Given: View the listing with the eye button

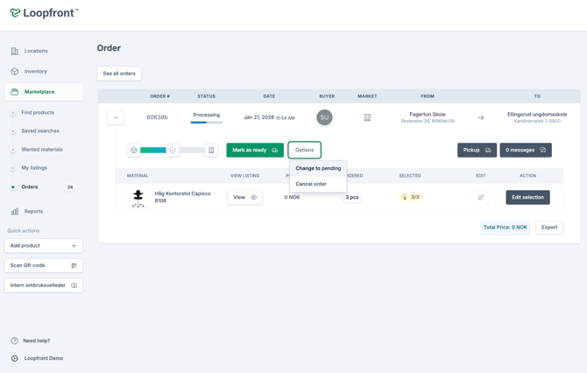Looking at the screenshot, I should 244,197.
